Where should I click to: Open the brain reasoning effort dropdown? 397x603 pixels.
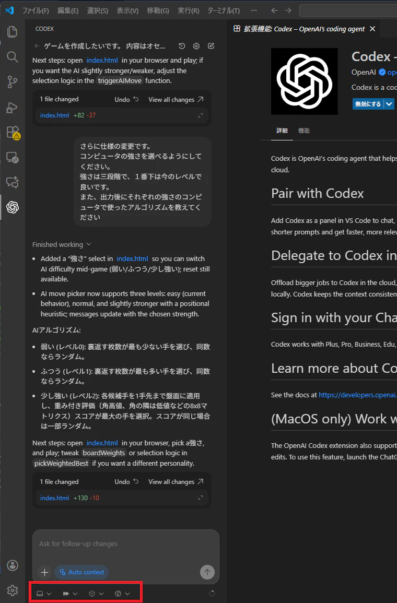[123, 594]
